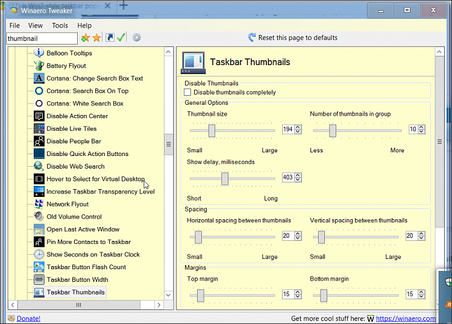
Task: Decrease Bottom margin spinner value
Action: tap(422, 297)
